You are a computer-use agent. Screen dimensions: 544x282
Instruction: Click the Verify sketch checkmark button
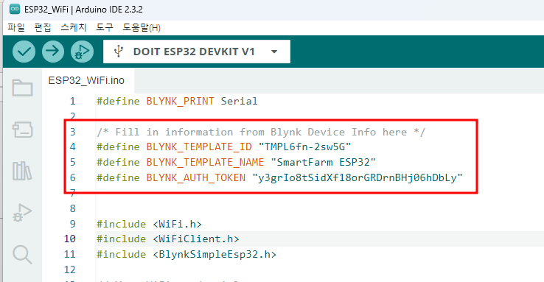[24, 52]
